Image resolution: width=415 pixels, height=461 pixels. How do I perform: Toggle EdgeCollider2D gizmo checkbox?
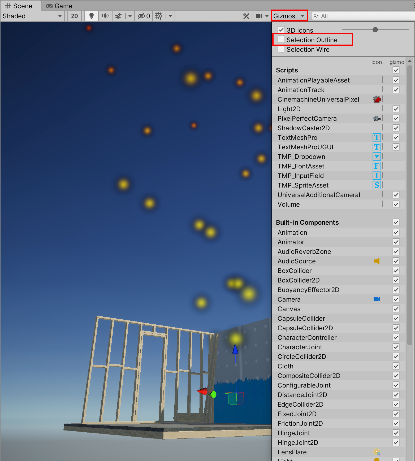(x=396, y=404)
